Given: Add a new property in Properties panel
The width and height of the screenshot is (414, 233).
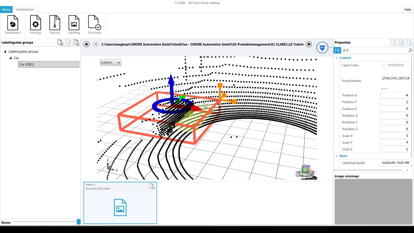Looking at the screenshot, I should [x=394, y=43].
